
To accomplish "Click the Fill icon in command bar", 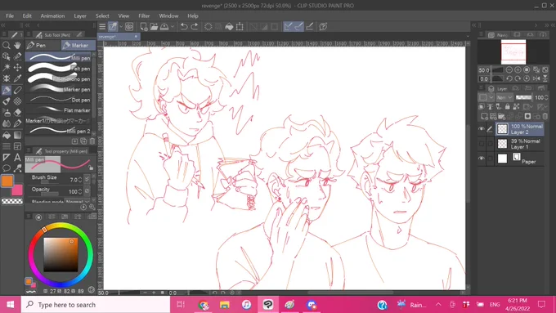I will click(229, 27).
